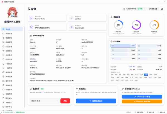Install the Qualcomm 9008 driver
Image resolution: width=167 pixels, height=114 pixels.
(x=142, y=101)
